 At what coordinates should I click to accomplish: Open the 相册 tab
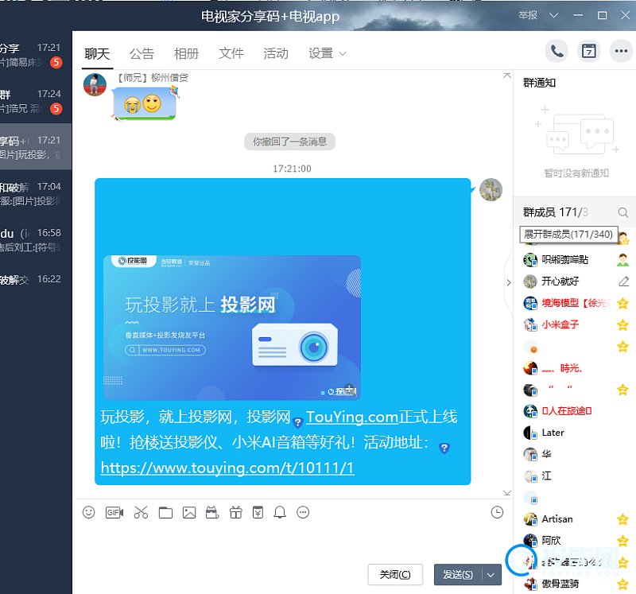[x=186, y=53]
